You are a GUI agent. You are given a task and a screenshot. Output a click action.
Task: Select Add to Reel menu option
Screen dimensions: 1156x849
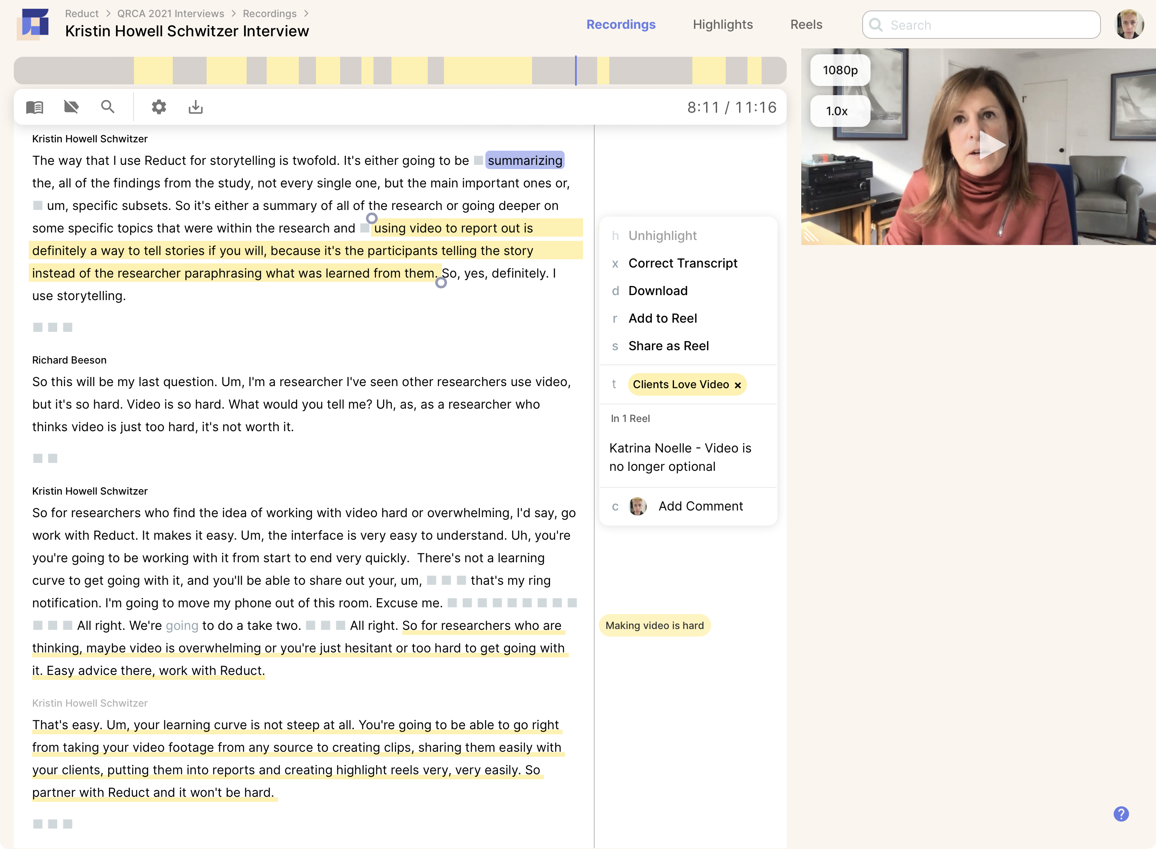(662, 318)
